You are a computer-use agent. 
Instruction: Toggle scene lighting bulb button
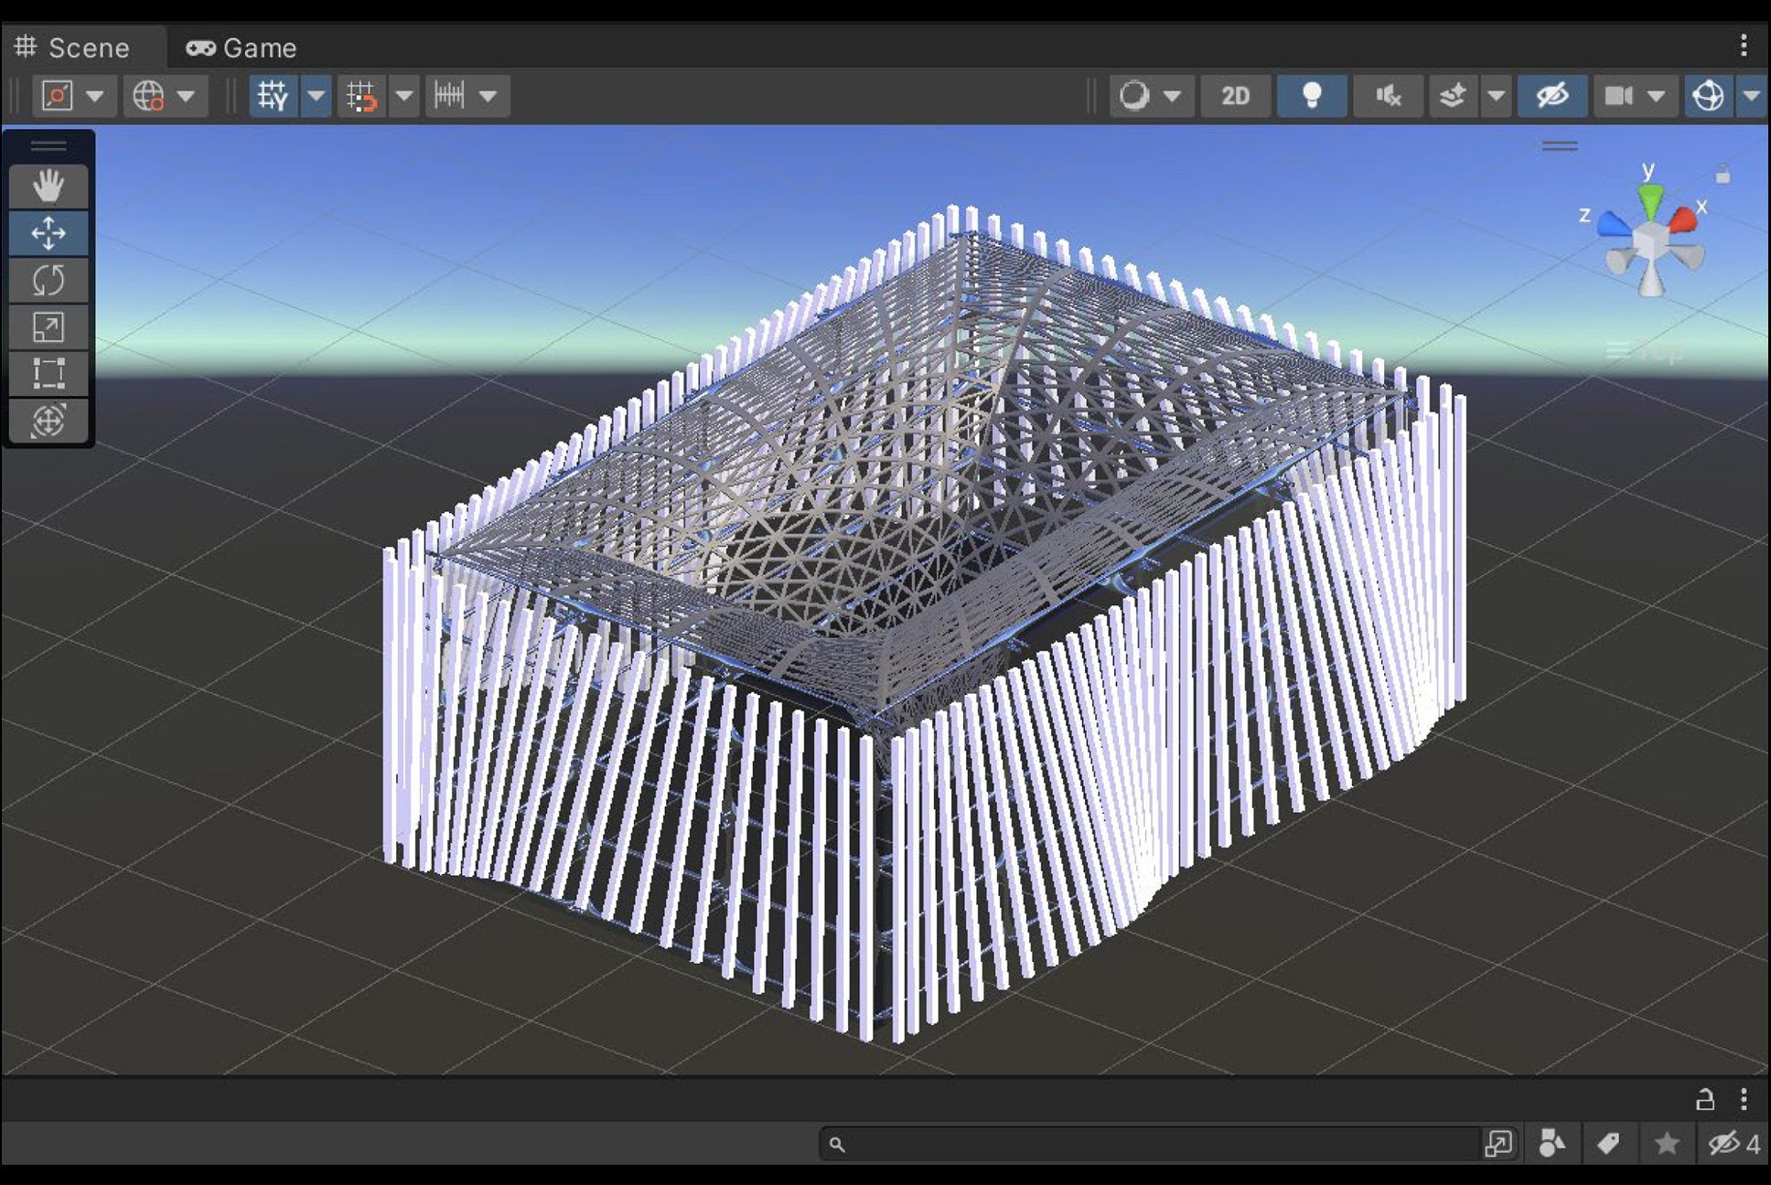coord(1312,95)
